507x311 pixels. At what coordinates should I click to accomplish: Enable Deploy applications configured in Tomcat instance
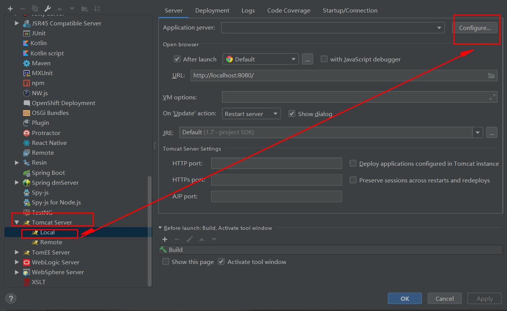[x=353, y=163]
